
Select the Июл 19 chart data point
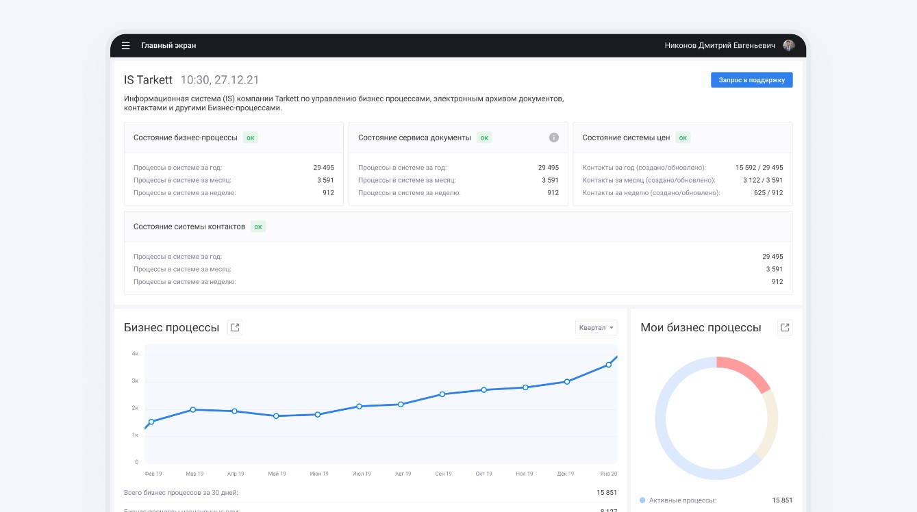pyautogui.click(x=359, y=407)
